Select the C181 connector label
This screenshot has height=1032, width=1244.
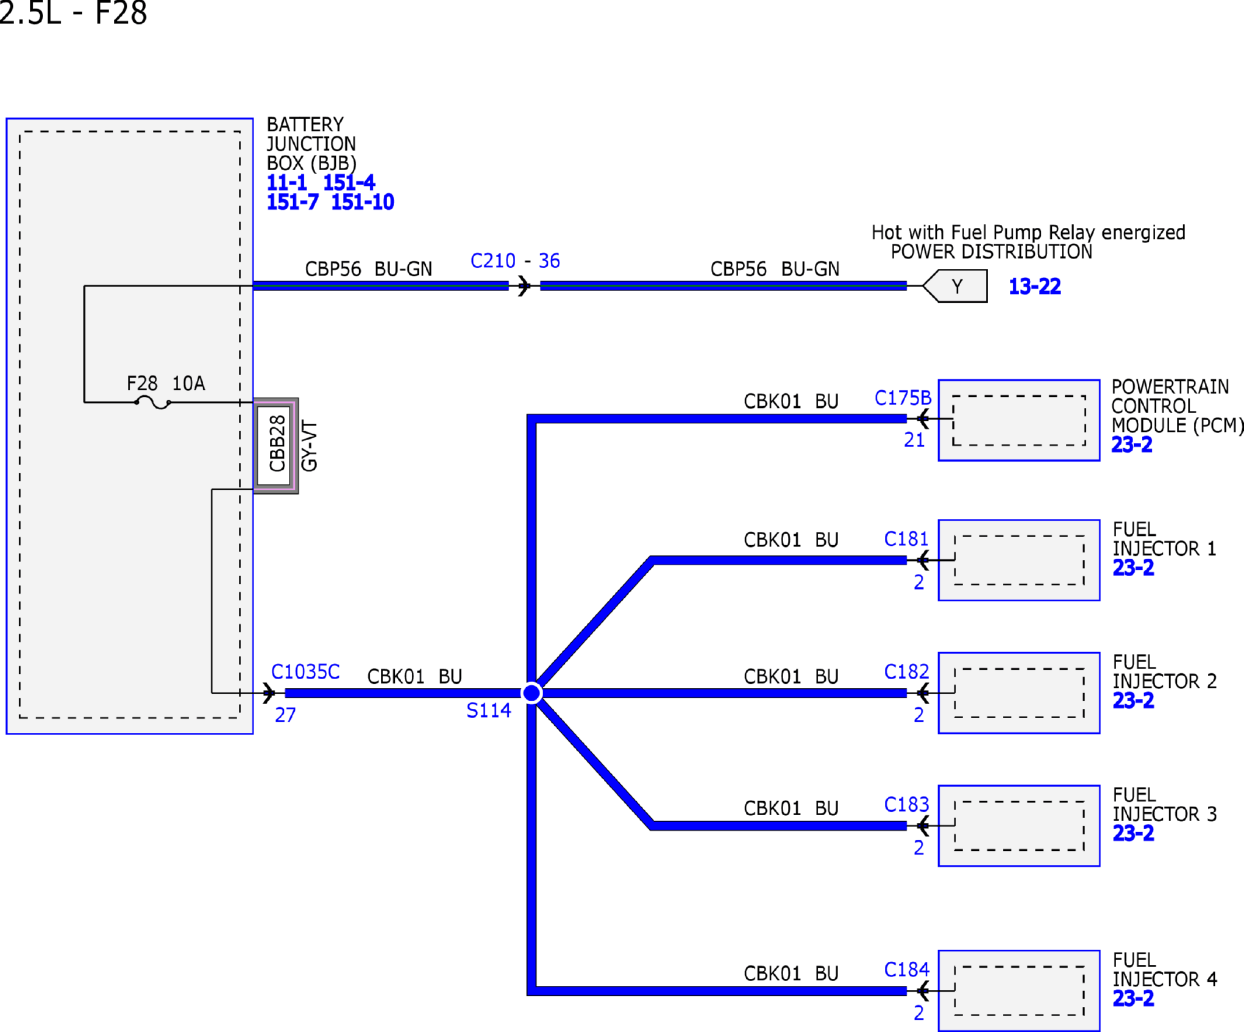click(906, 539)
